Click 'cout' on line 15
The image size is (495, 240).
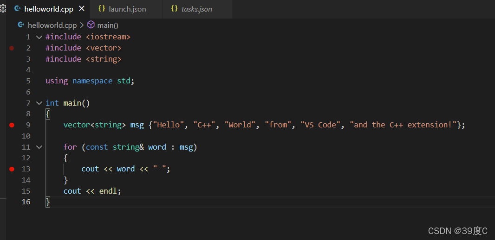tap(72, 191)
